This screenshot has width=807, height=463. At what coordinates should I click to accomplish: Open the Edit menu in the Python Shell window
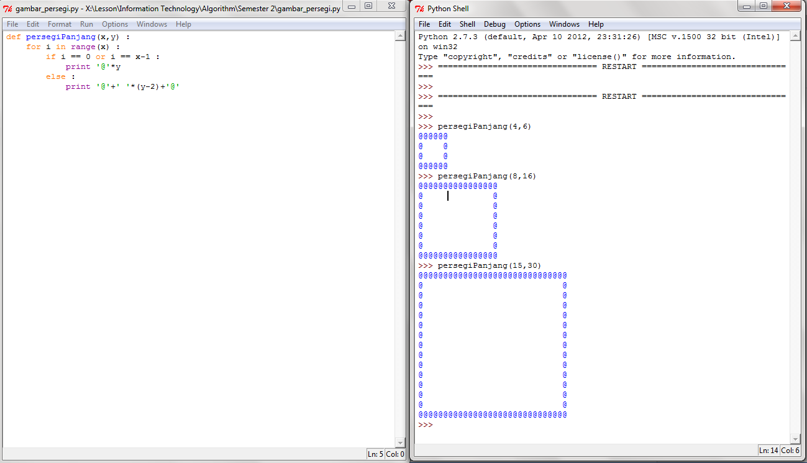point(445,24)
